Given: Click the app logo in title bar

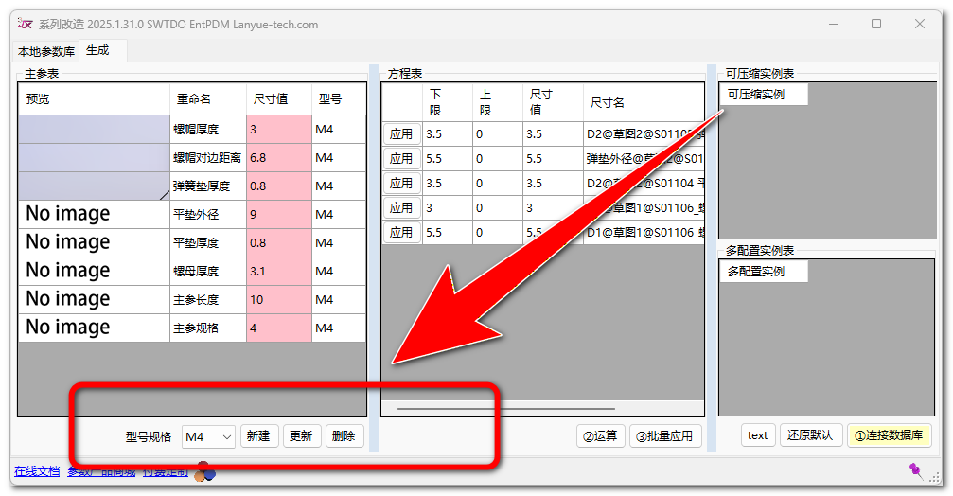Looking at the screenshot, I should pos(26,24).
